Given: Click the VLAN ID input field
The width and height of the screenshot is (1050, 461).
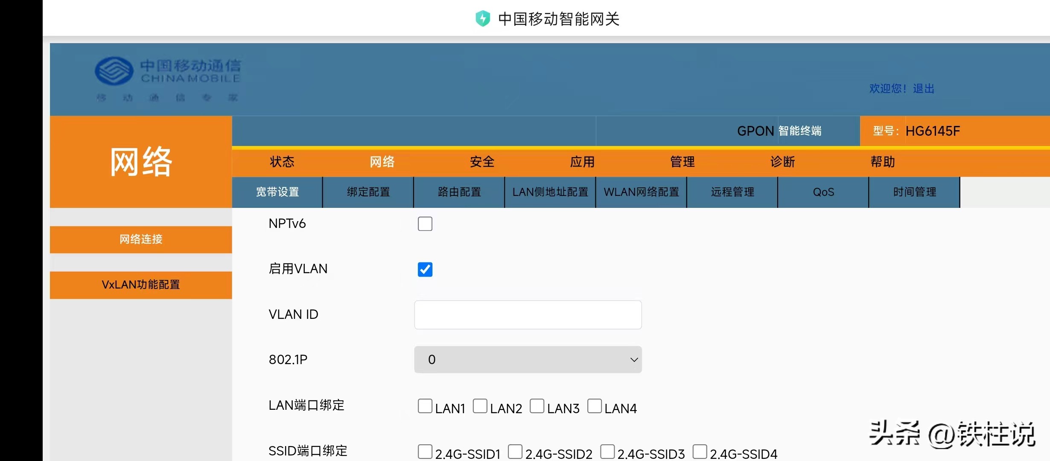Looking at the screenshot, I should coord(528,315).
